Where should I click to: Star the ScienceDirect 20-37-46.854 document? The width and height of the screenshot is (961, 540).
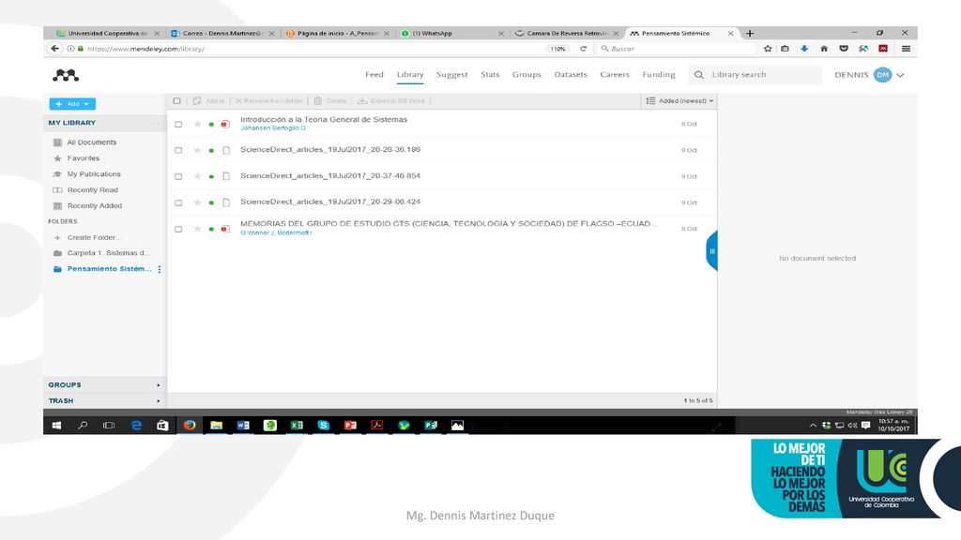pyautogui.click(x=197, y=176)
